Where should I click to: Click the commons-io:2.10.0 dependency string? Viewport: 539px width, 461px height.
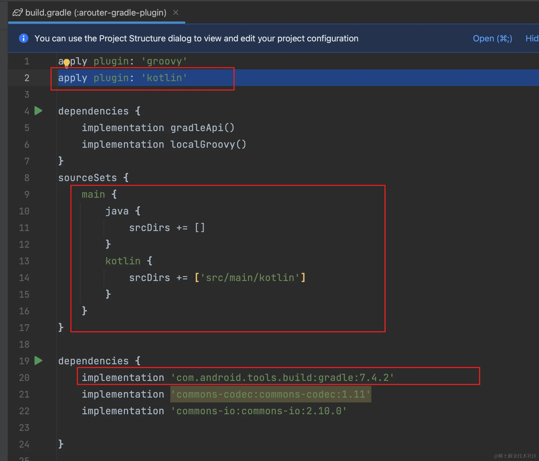point(259,411)
